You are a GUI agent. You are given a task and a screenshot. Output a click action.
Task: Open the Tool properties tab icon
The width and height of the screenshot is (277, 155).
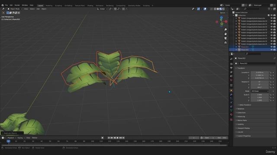click(x=231, y=59)
